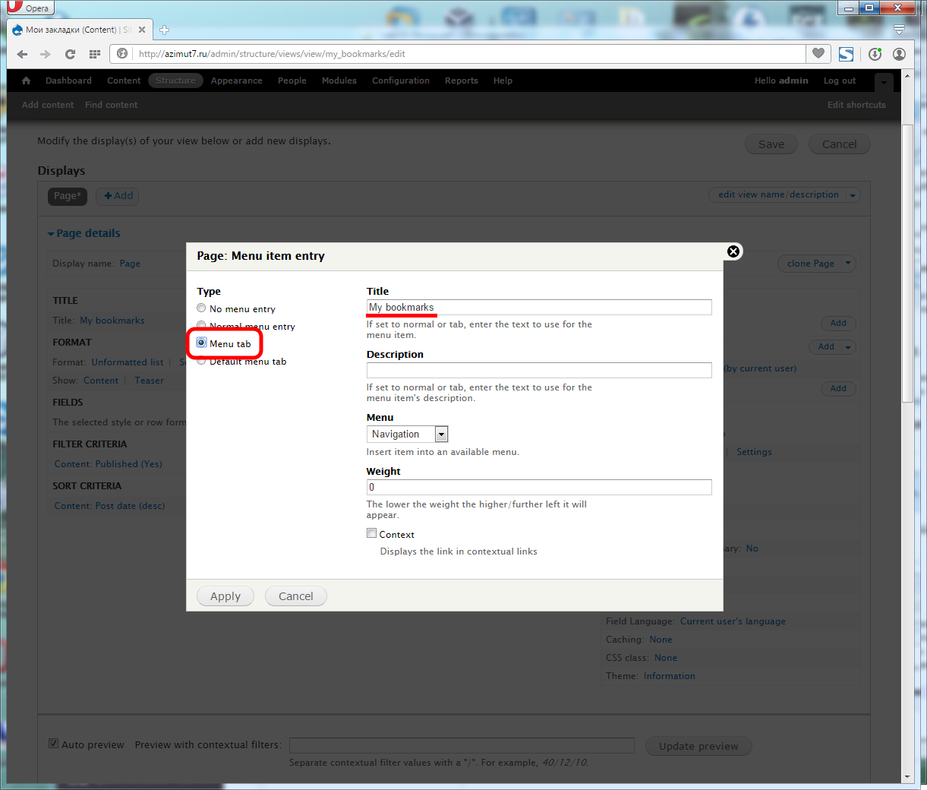Expand the clone Page dropdown arrow

848,264
